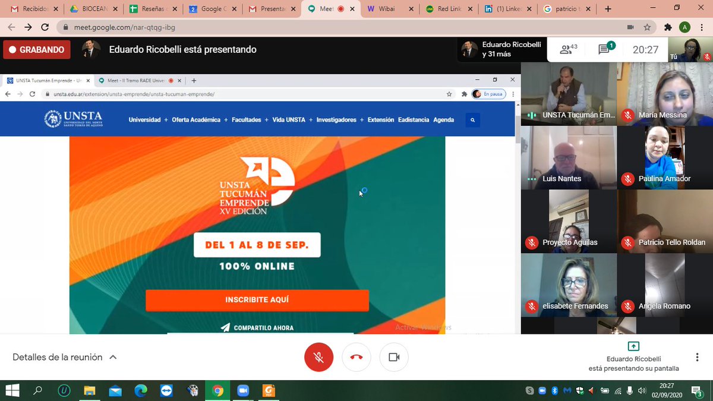Open the participants list showing 43

pyautogui.click(x=569, y=50)
